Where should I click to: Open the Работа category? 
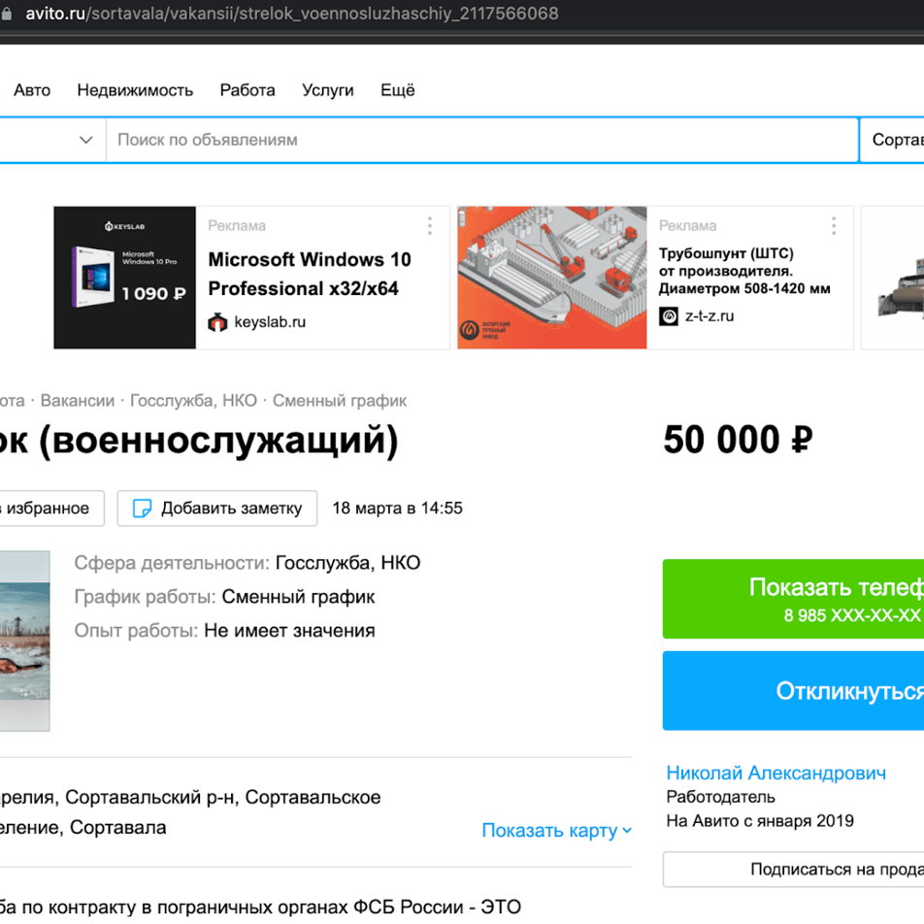pos(247,90)
